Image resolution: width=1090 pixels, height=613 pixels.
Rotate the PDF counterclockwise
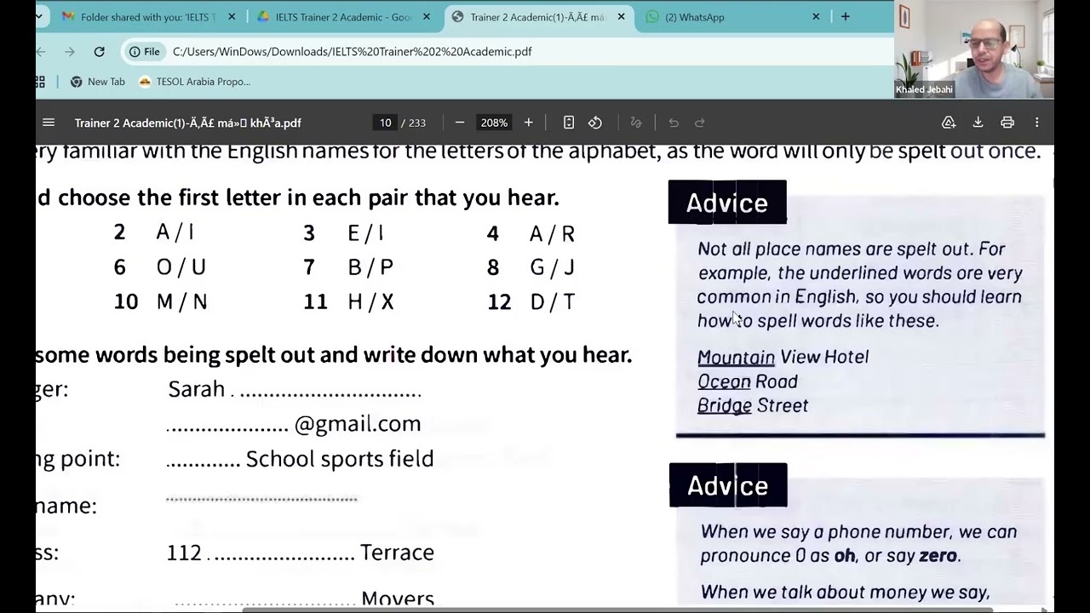pos(595,123)
